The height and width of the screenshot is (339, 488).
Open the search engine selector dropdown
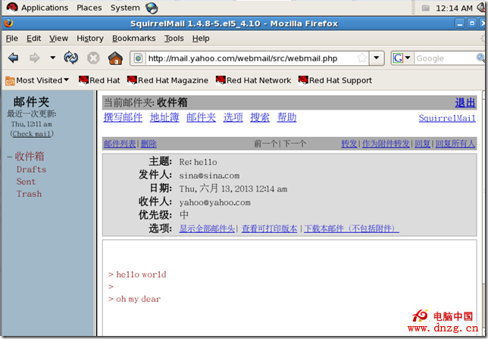point(402,58)
